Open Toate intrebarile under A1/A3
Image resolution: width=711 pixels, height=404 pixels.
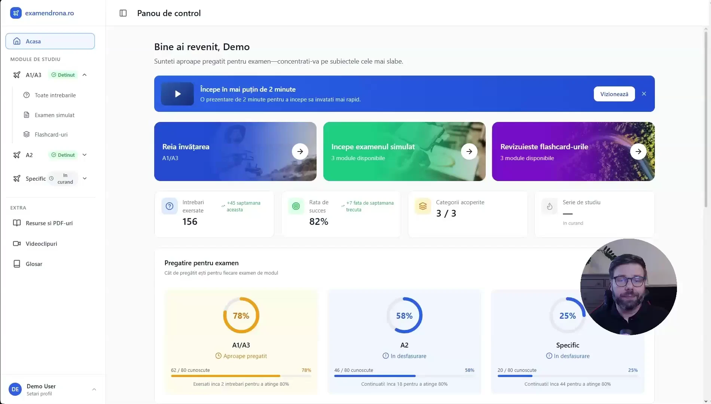point(55,95)
